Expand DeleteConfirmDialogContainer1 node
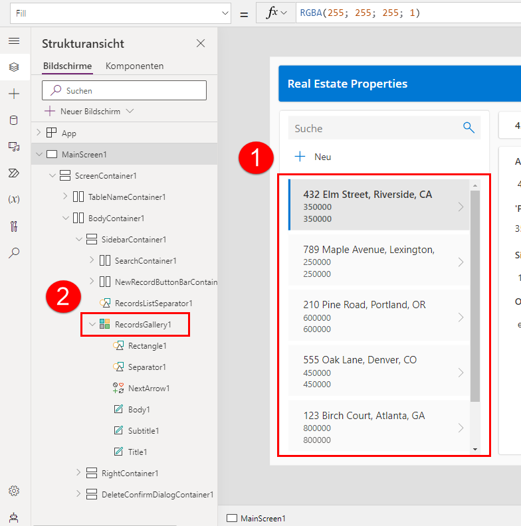Viewport: 521px width, 526px height. pos(78,494)
